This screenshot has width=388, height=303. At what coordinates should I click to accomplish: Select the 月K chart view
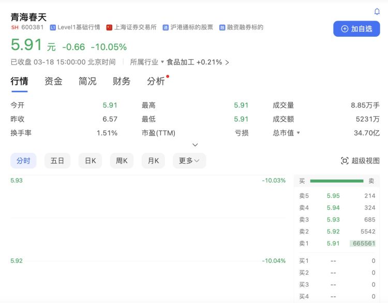153,161
